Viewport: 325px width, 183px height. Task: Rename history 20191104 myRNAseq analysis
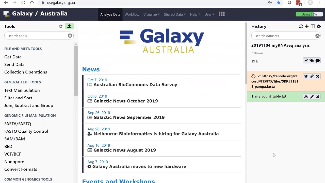coord(280,45)
